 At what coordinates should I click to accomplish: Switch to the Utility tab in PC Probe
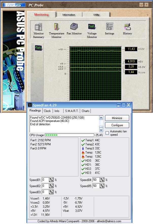point(96,15)
